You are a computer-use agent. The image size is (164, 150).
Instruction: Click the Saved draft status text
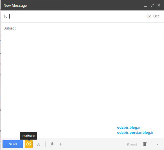coord(132,145)
